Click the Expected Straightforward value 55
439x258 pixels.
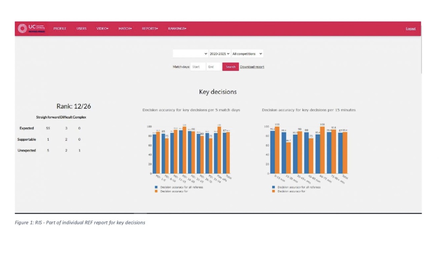pyautogui.click(x=48, y=128)
